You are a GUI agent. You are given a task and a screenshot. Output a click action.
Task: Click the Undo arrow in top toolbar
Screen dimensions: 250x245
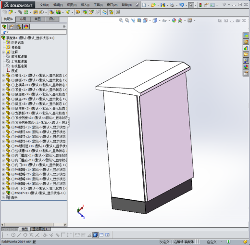click(x=181, y=5)
